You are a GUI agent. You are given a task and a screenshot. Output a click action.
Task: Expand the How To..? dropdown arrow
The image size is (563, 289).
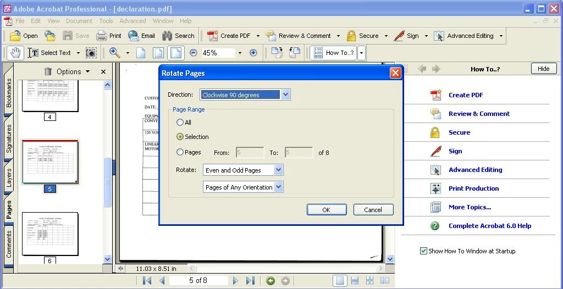(x=362, y=53)
